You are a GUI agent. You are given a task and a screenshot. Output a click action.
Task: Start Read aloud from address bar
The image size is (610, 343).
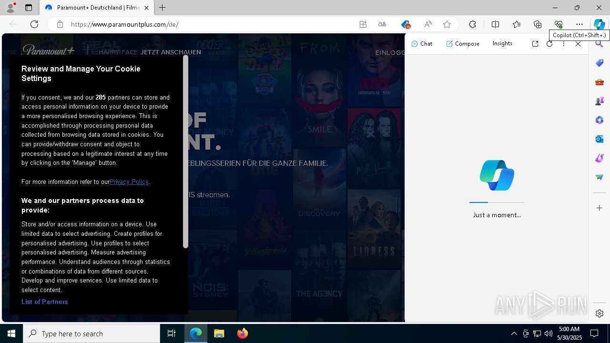(x=428, y=24)
